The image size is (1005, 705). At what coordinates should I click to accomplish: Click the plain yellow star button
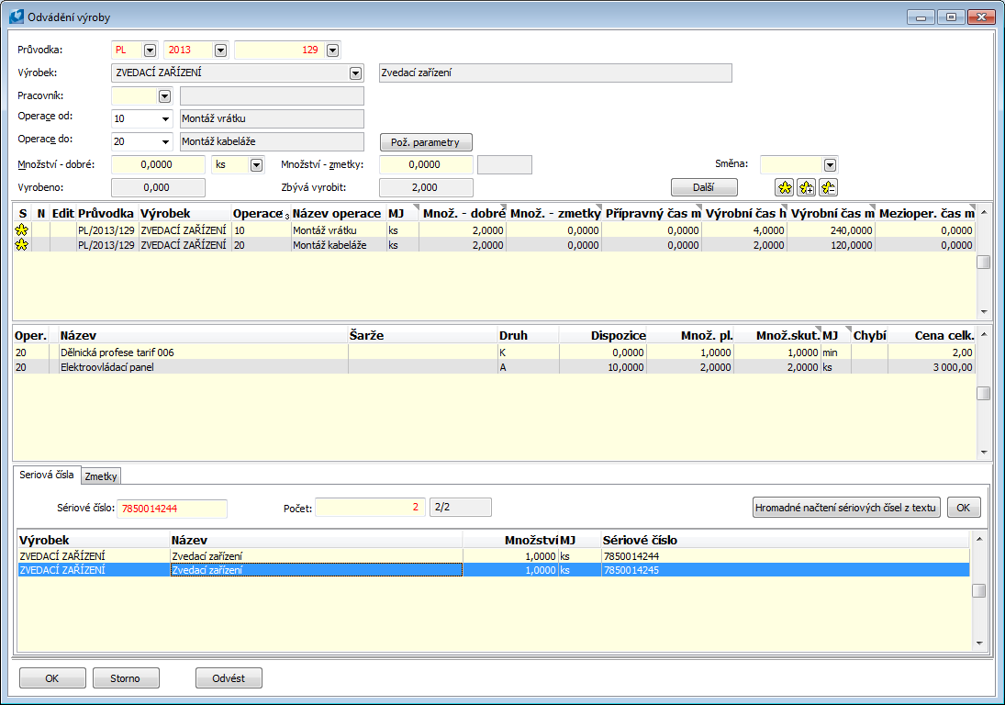click(x=785, y=187)
